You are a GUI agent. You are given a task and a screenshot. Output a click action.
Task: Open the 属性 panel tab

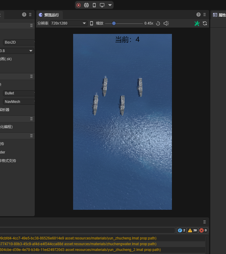coord(219,15)
